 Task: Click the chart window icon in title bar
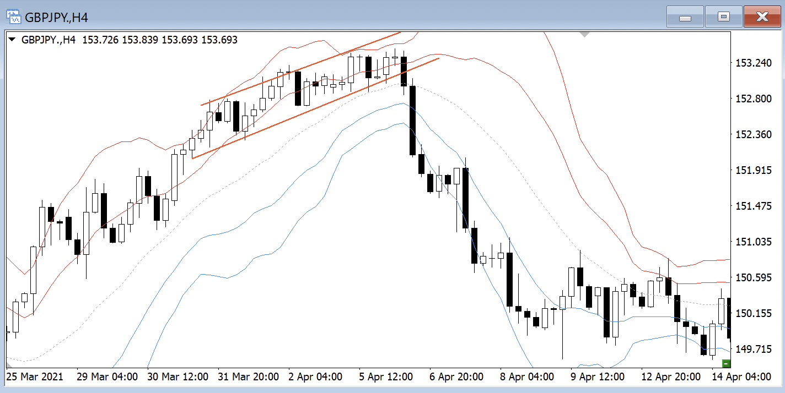click(14, 17)
